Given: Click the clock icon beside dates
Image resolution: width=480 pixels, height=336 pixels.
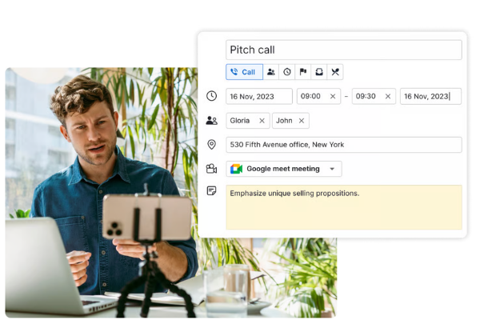Looking at the screenshot, I should click(211, 96).
